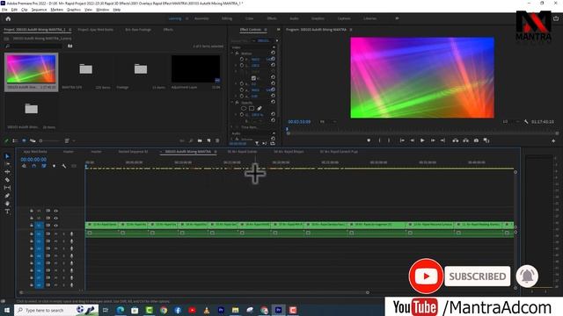Click Extract button in Program monitor
The height and width of the screenshot is (316, 563).
tap(465, 140)
